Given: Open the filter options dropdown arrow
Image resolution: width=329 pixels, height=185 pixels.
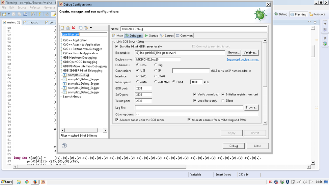Looking at the screenshot, I should click(91, 28).
